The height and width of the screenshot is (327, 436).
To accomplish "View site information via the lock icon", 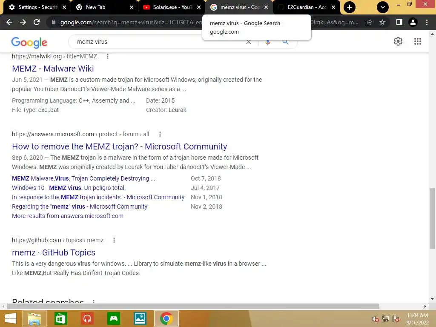I will pyautogui.click(x=54, y=22).
